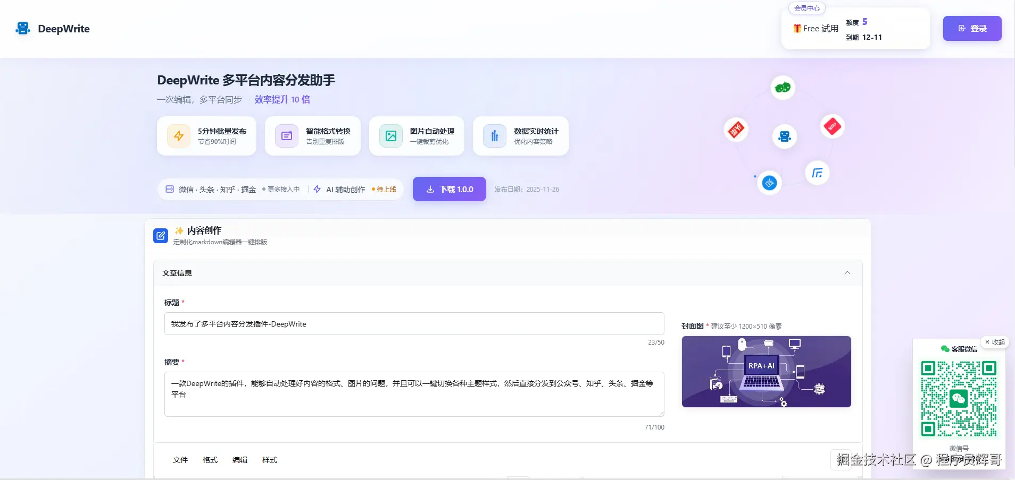Click the DeepWrite robot logo in the header
This screenshot has height=480, width=1015.
coord(23,29)
